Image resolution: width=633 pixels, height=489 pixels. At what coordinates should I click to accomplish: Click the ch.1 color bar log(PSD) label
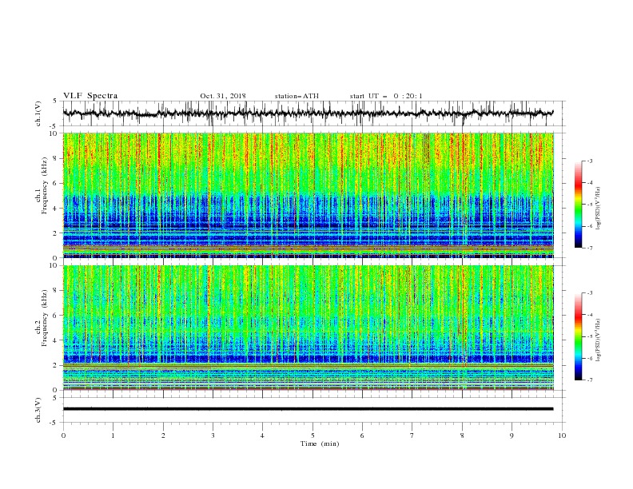click(599, 209)
